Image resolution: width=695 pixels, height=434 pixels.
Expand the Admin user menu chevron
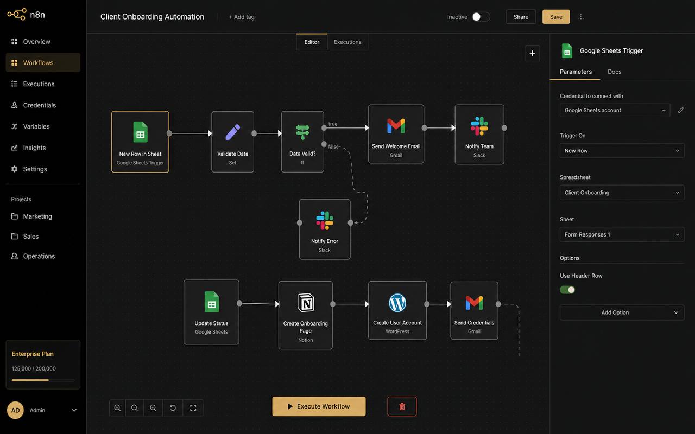coord(74,411)
